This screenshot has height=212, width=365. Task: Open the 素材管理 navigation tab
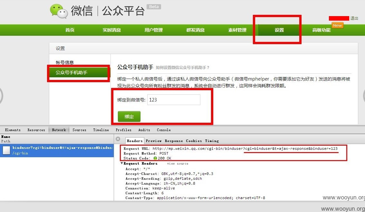[237, 30]
